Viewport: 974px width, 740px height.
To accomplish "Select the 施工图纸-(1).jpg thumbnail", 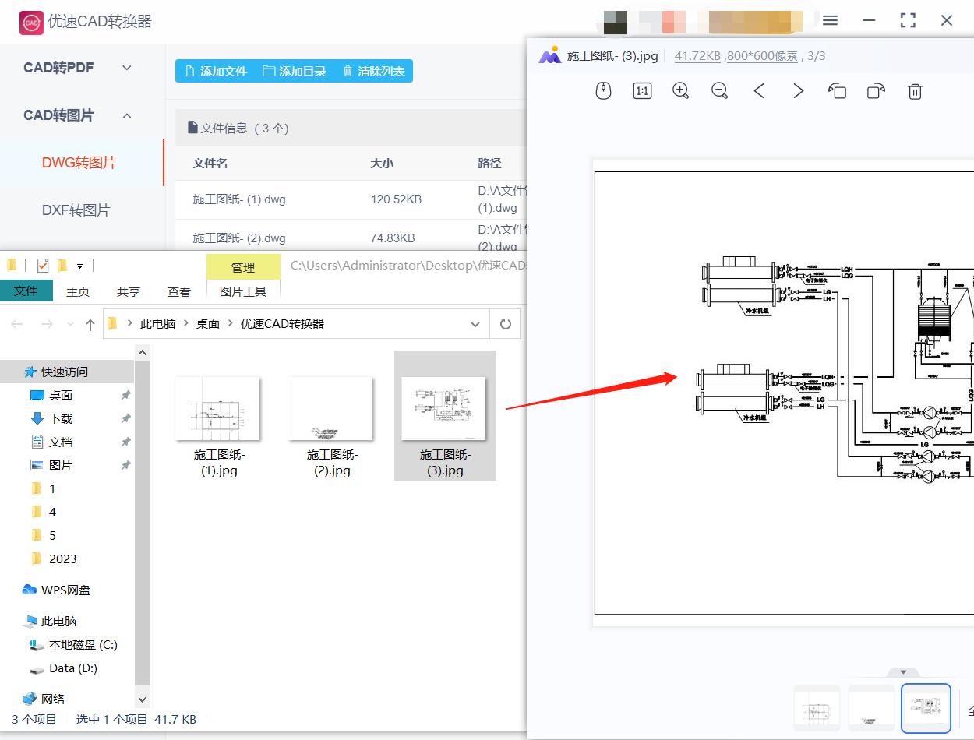I will (x=217, y=407).
